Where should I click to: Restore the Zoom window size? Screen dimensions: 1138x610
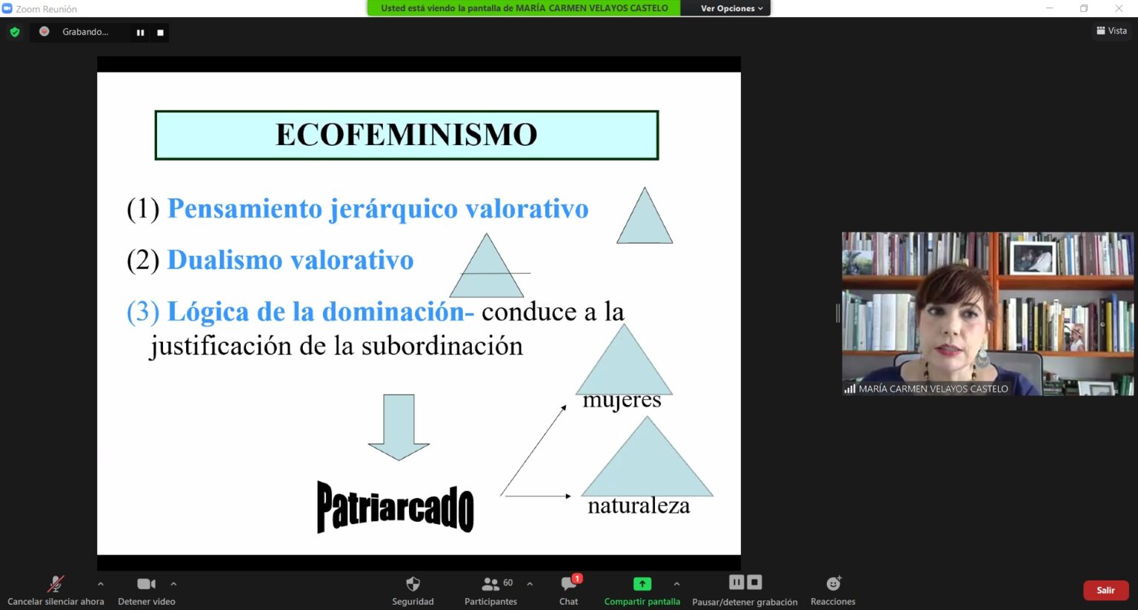click(x=1084, y=8)
